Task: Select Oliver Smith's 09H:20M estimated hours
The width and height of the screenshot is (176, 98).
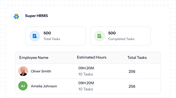Action: (86, 68)
